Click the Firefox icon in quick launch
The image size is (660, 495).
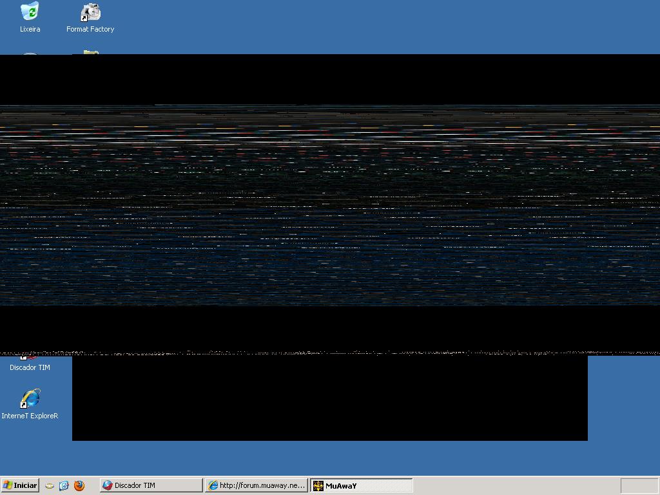[79, 485]
